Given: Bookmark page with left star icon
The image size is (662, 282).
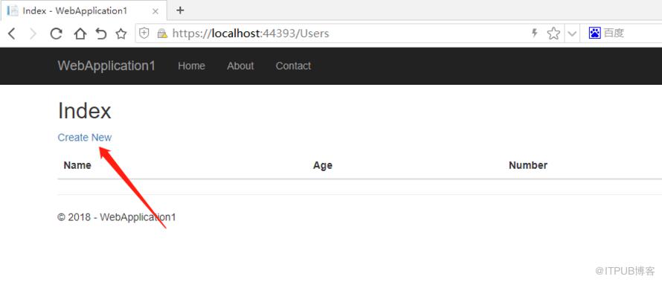Looking at the screenshot, I should click(121, 33).
